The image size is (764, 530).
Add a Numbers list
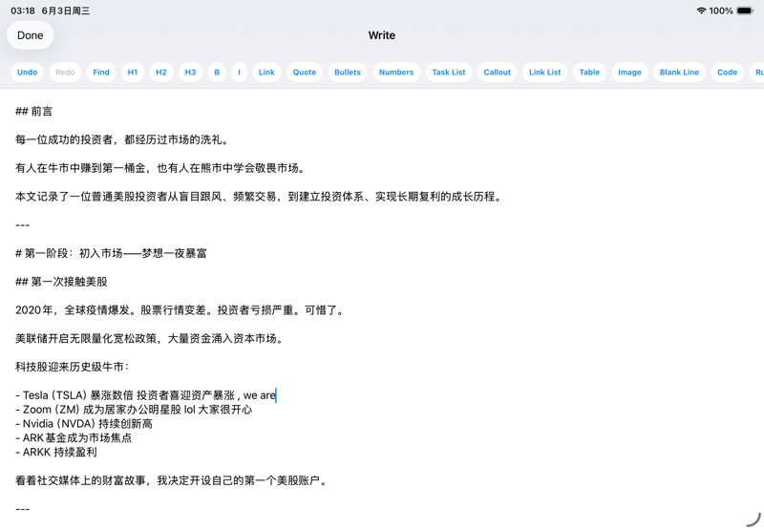point(396,72)
